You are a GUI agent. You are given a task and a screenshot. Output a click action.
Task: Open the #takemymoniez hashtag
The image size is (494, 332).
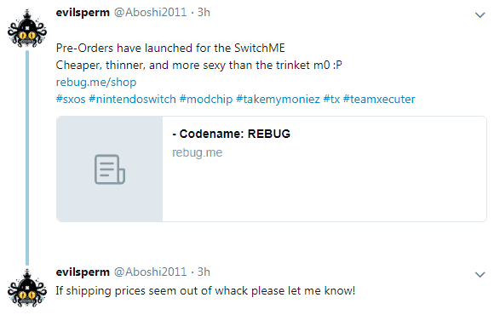coord(278,100)
